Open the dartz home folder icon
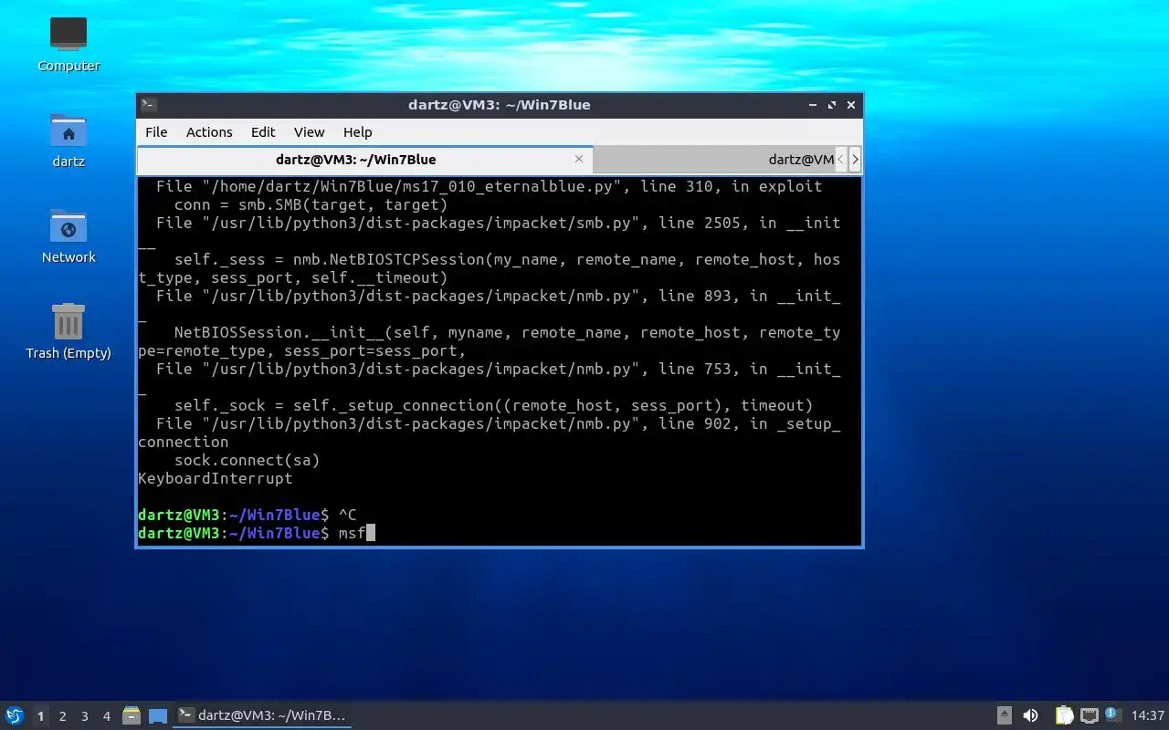The width and height of the screenshot is (1169, 730). click(x=68, y=140)
